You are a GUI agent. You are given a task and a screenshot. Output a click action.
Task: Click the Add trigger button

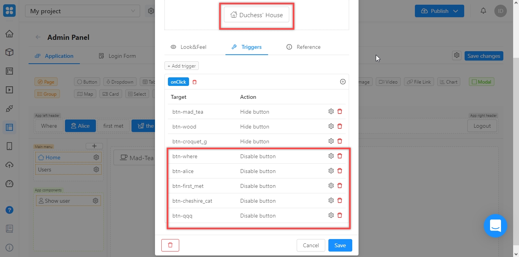coord(182,66)
